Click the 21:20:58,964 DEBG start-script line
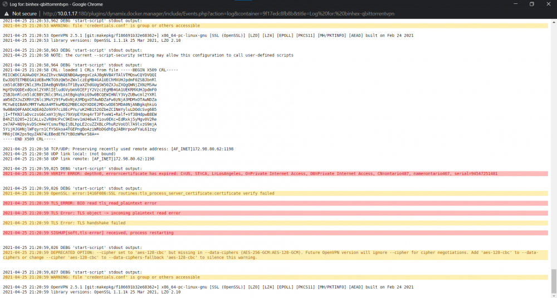This screenshot has height=298, width=557. [x=72, y=65]
